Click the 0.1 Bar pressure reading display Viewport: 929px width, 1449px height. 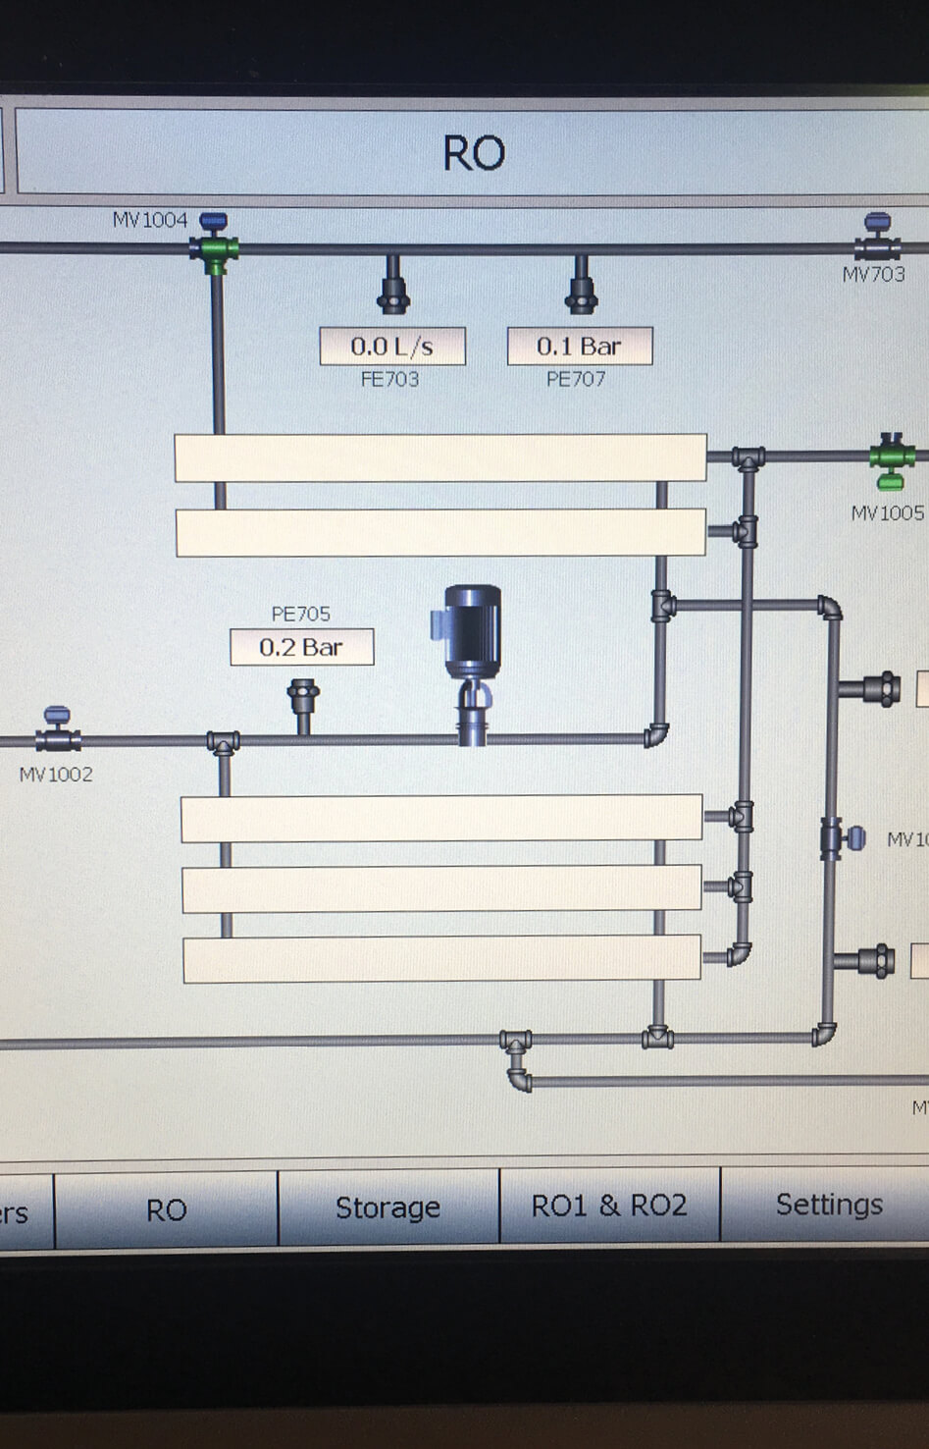(579, 346)
